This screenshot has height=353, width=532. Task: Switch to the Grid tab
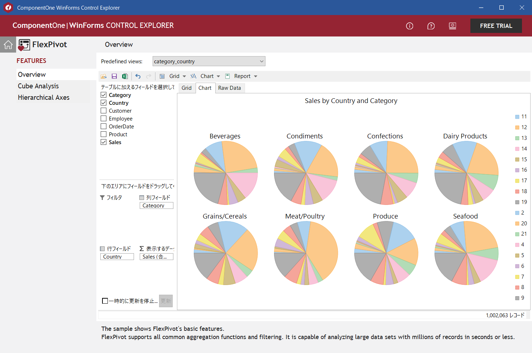pos(187,88)
